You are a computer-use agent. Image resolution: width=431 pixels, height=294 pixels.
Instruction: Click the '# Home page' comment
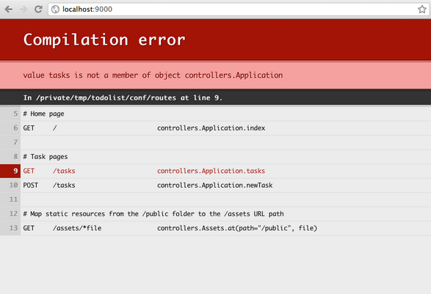click(x=43, y=114)
